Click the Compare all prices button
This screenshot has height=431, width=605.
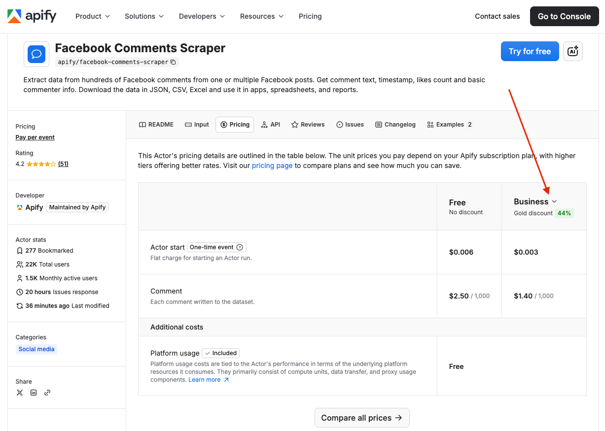pyautogui.click(x=362, y=417)
